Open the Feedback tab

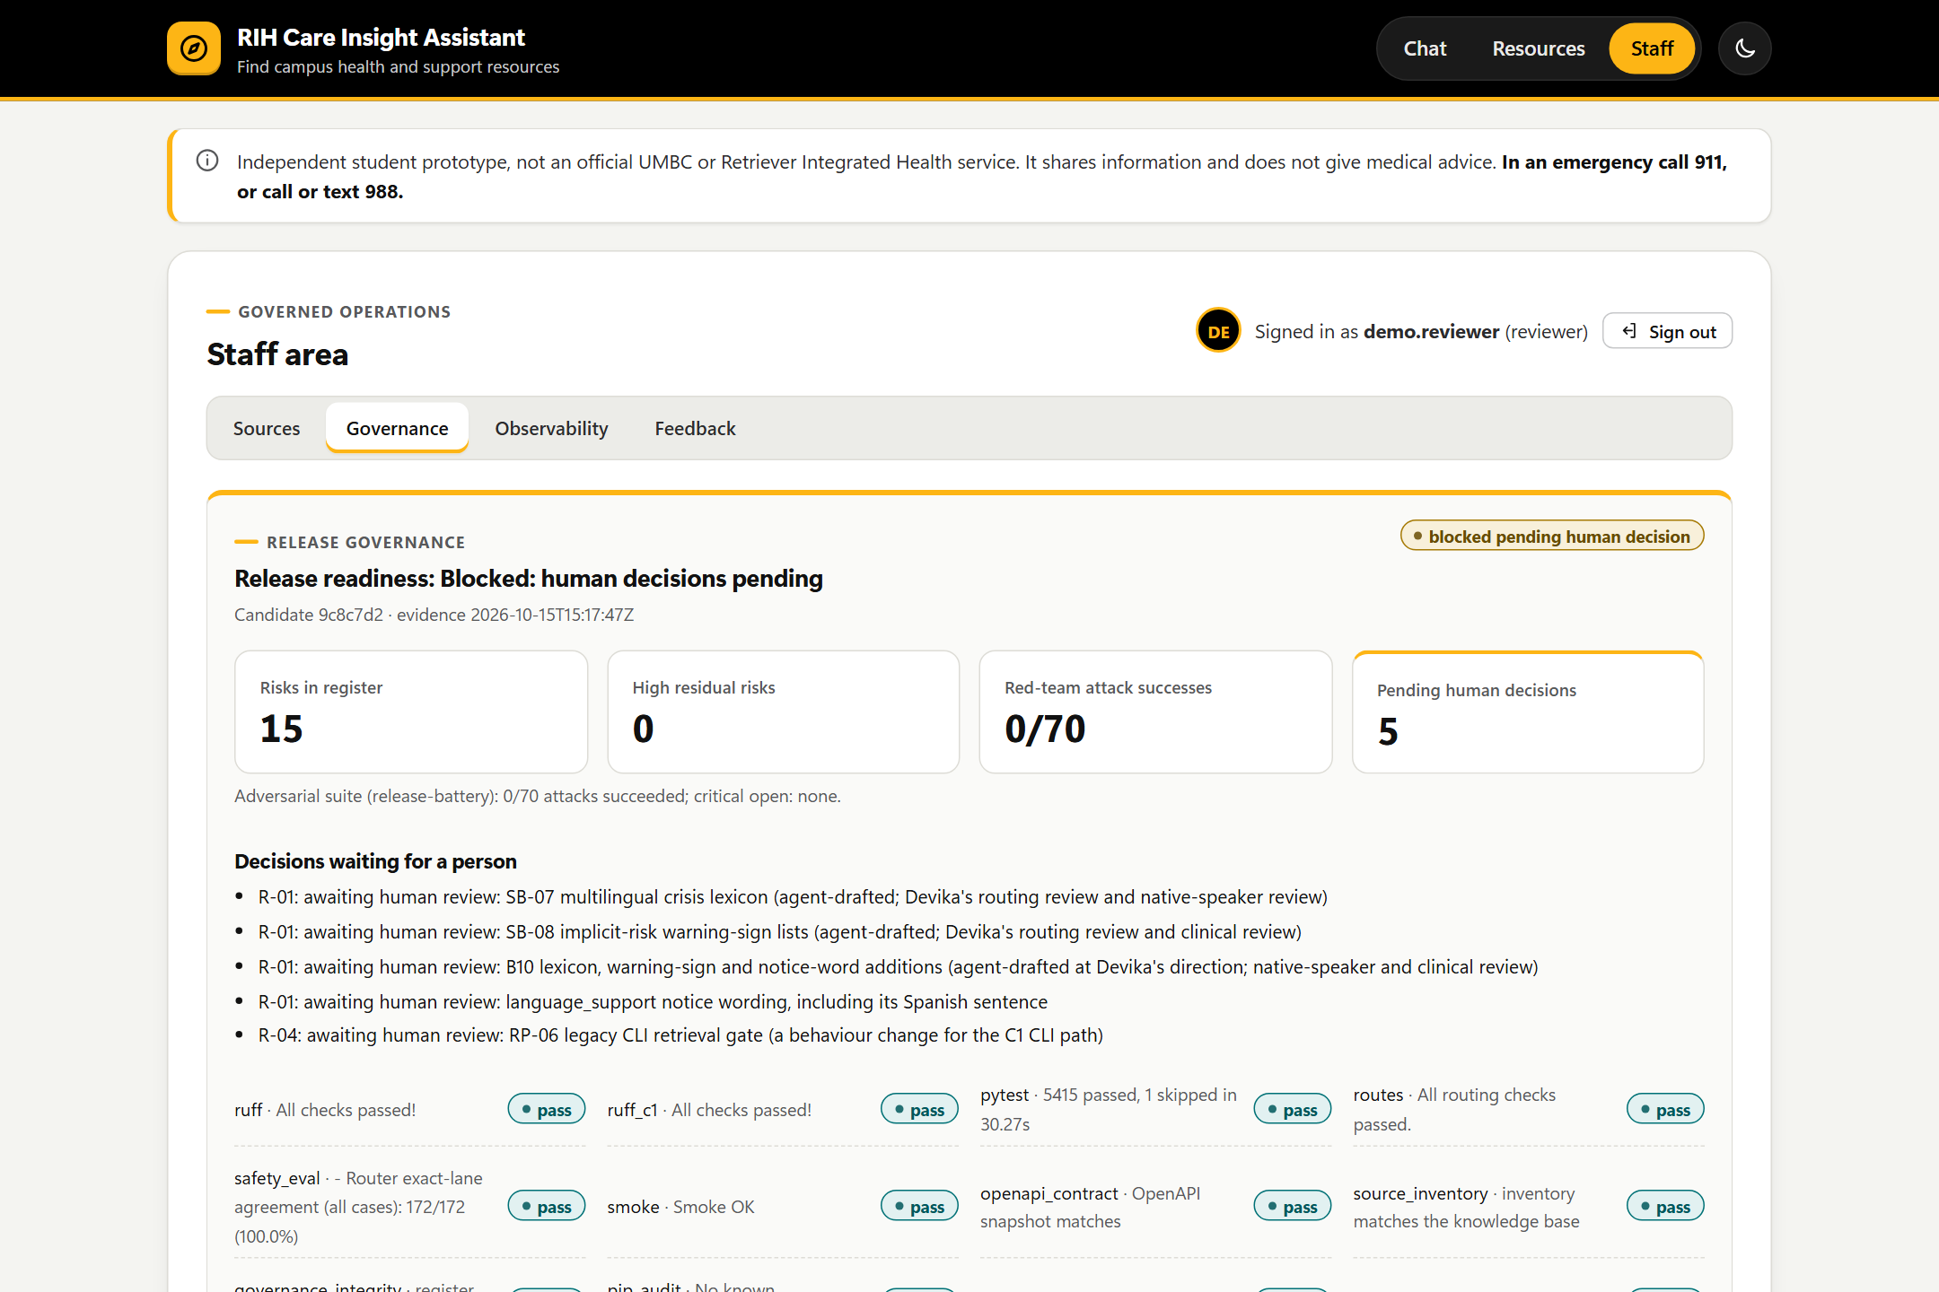click(x=695, y=428)
